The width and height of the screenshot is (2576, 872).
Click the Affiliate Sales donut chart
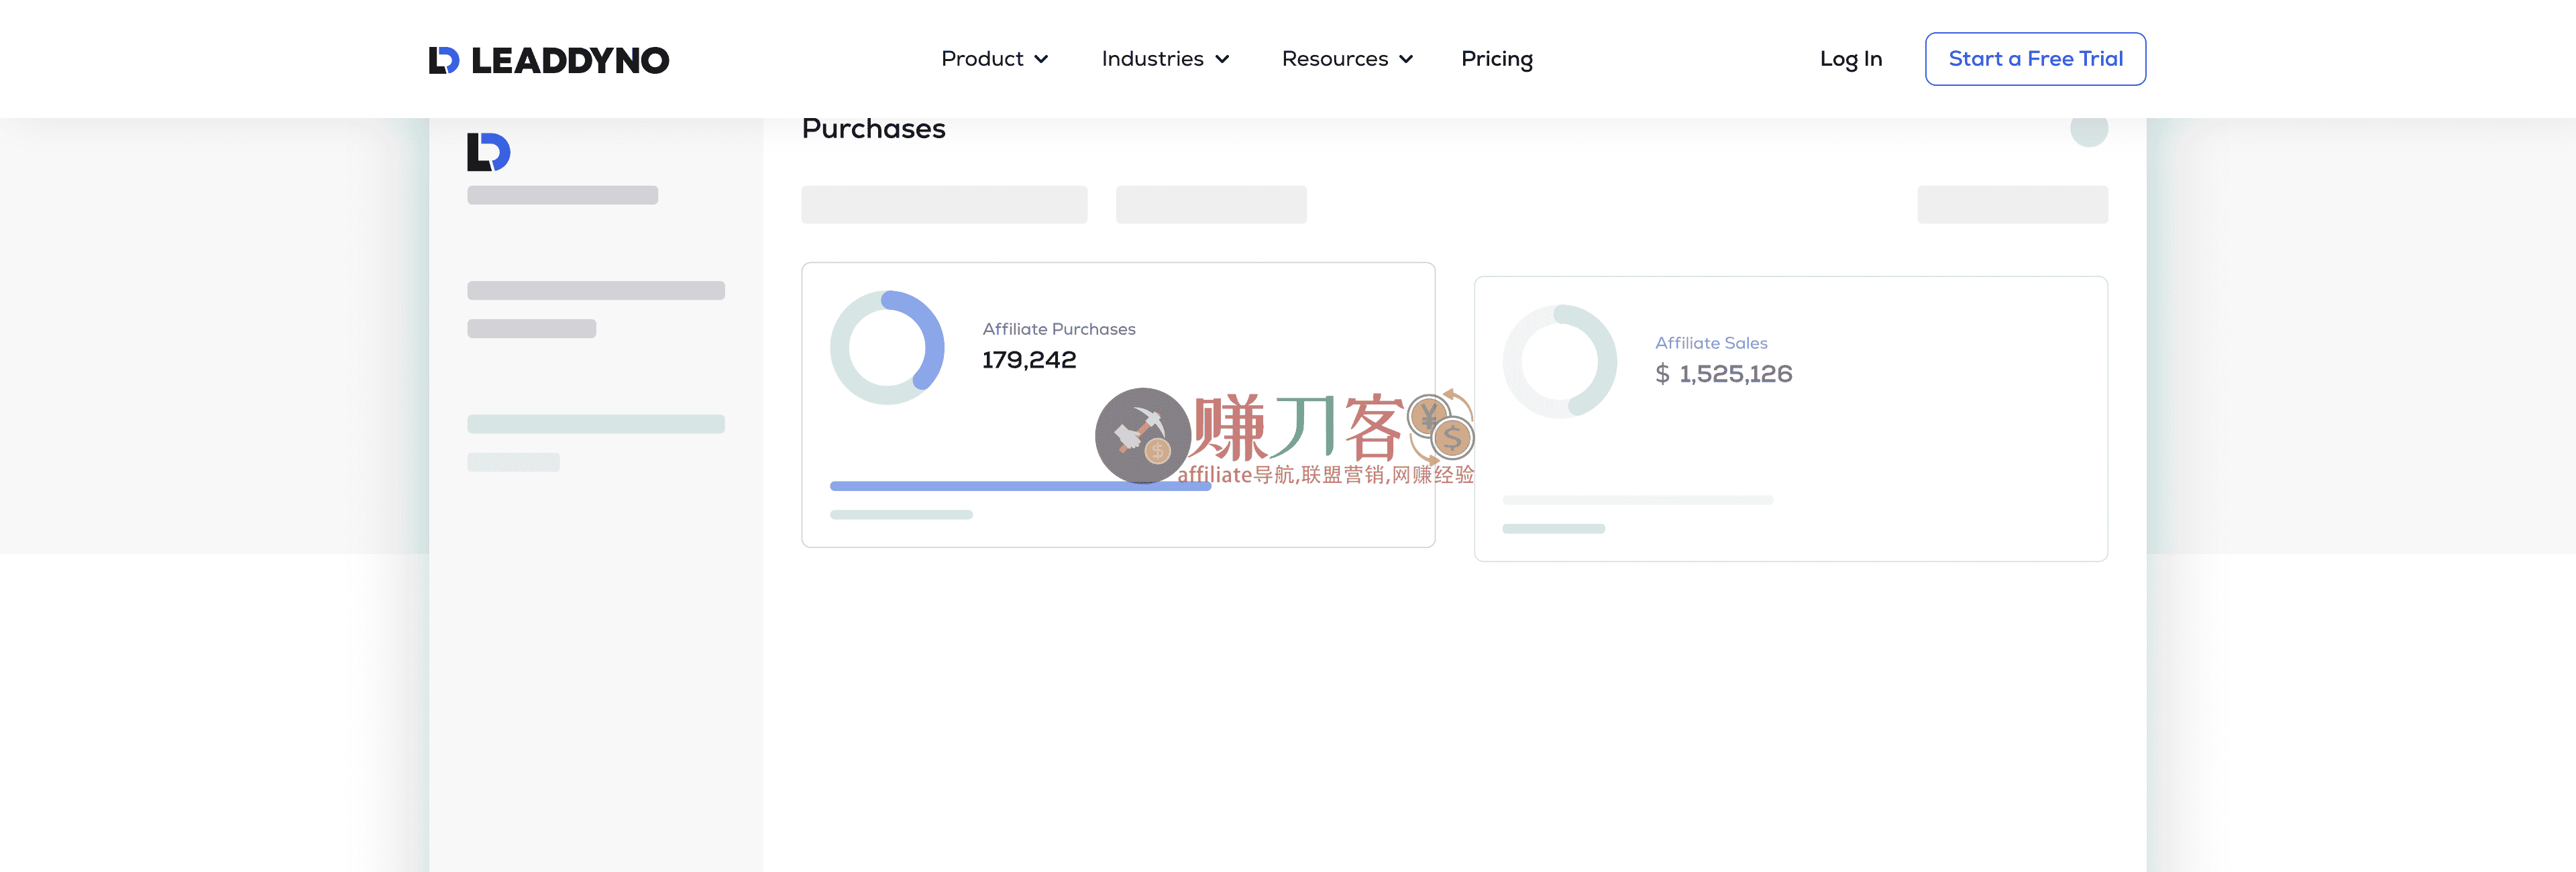pos(1559,362)
